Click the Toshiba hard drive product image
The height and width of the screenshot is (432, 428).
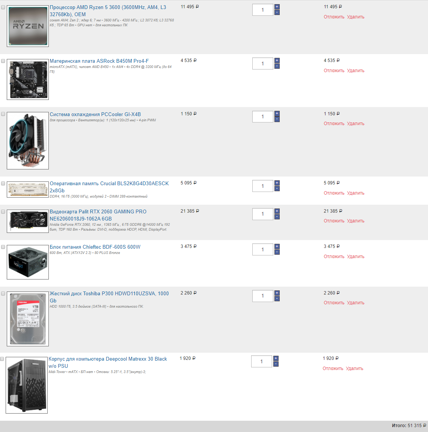(28, 319)
